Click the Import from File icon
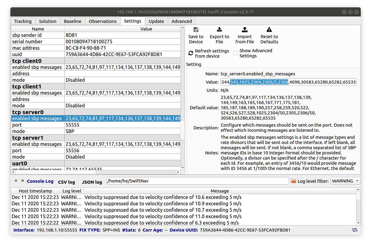 (x=244, y=30)
